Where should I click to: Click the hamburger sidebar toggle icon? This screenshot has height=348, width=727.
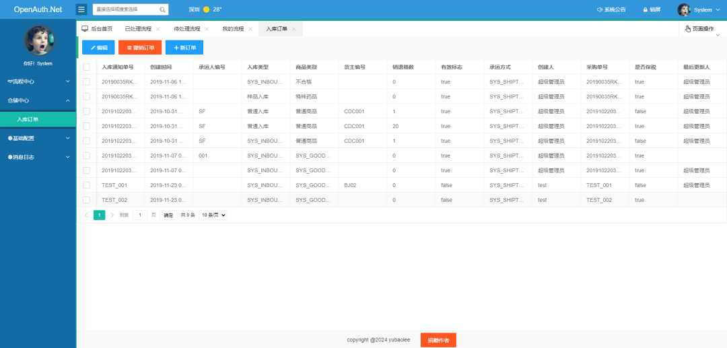click(81, 9)
